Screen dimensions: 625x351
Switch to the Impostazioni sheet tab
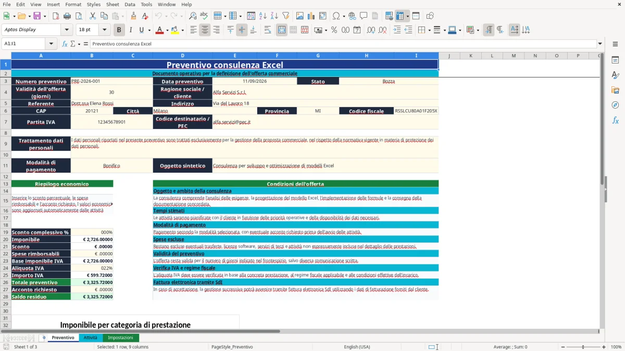(x=120, y=337)
